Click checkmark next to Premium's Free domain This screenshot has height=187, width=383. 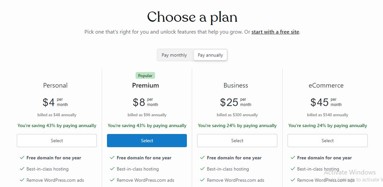[112, 158]
